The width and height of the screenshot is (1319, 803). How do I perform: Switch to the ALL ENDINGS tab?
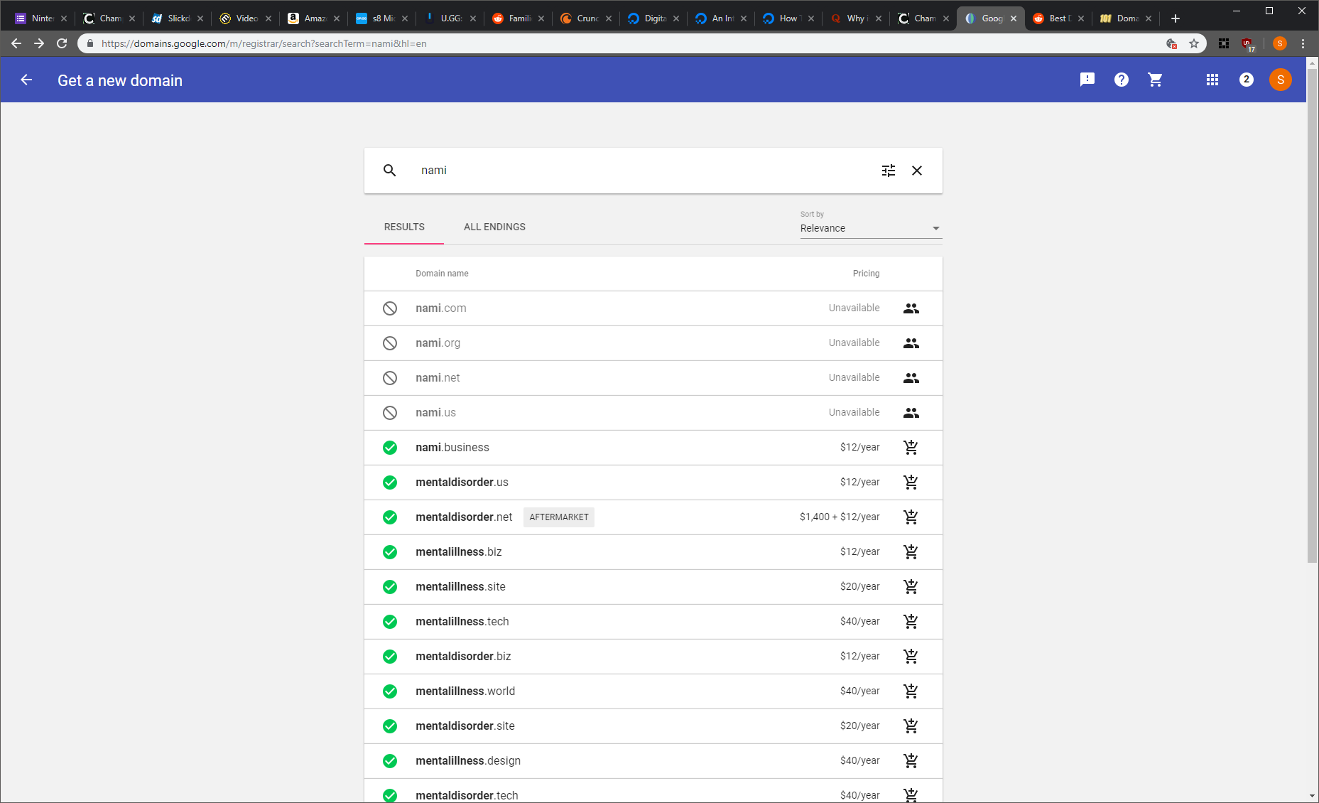tap(494, 227)
